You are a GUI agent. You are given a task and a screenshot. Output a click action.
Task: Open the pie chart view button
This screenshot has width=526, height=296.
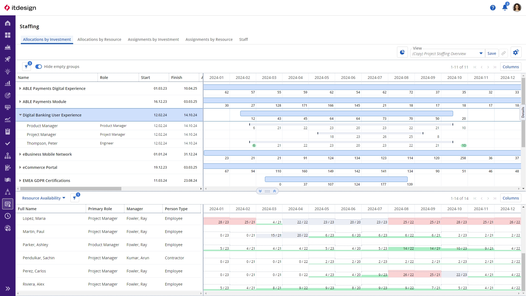(x=402, y=52)
